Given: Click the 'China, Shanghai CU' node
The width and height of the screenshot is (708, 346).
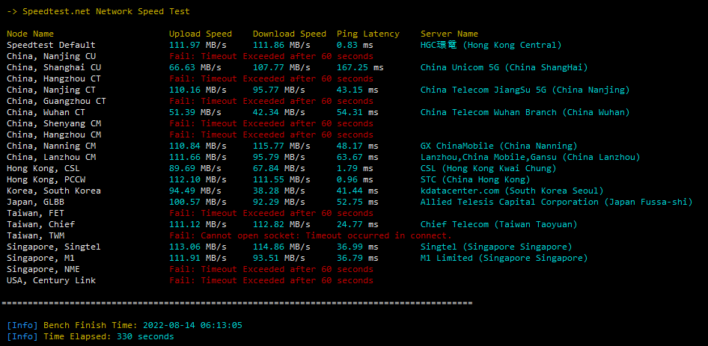Looking at the screenshot, I should tap(54, 68).
